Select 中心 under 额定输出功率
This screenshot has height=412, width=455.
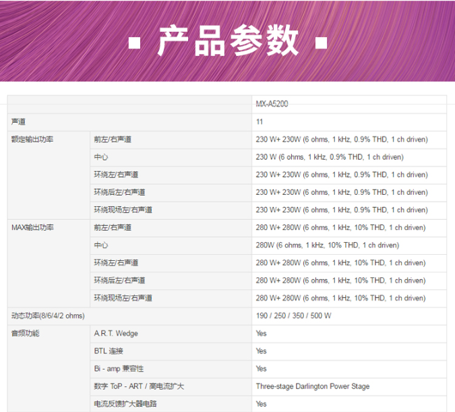pos(100,157)
